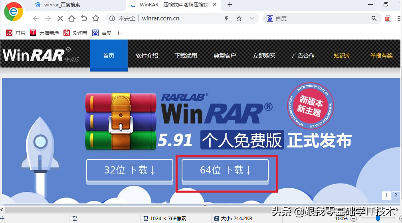Click the horizontal scrollbar track

click(x=200, y=210)
